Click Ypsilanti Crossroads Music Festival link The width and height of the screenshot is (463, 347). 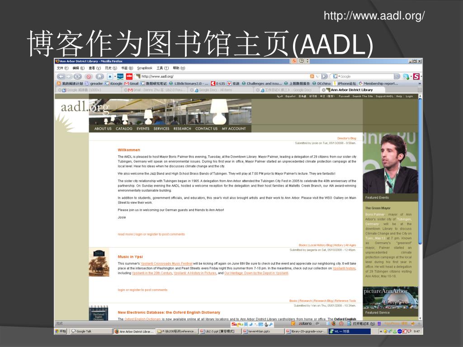tap(166, 263)
